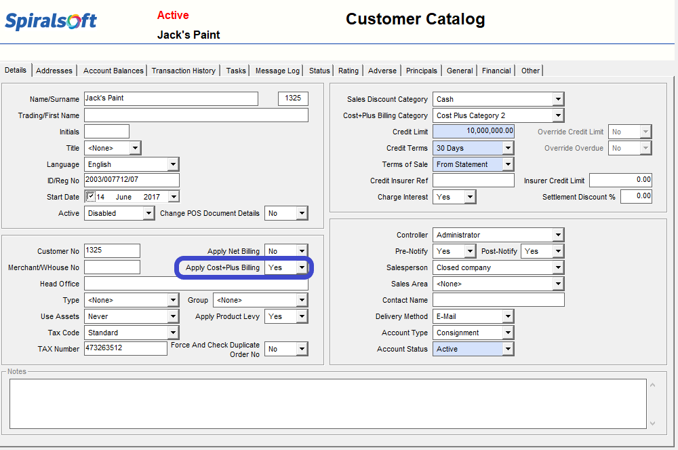Click the Name/Surname field
Screen dimensions: 678x450
point(172,98)
